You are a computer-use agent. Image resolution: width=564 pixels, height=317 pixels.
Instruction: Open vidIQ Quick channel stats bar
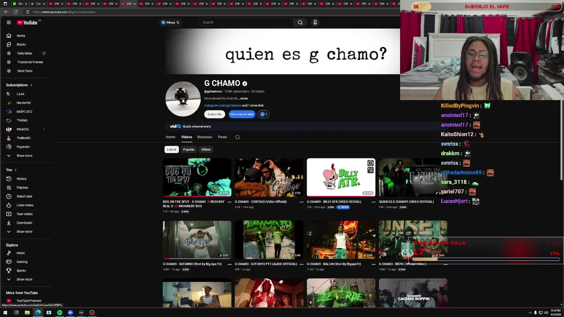click(190, 126)
